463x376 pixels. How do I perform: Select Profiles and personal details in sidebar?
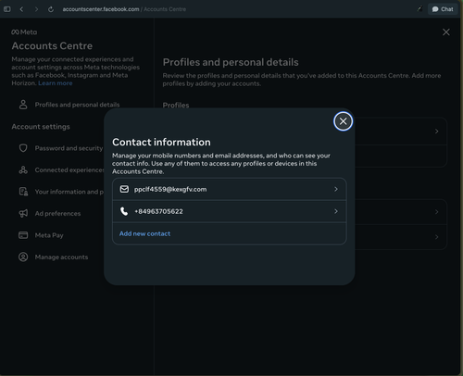[x=77, y=105]
